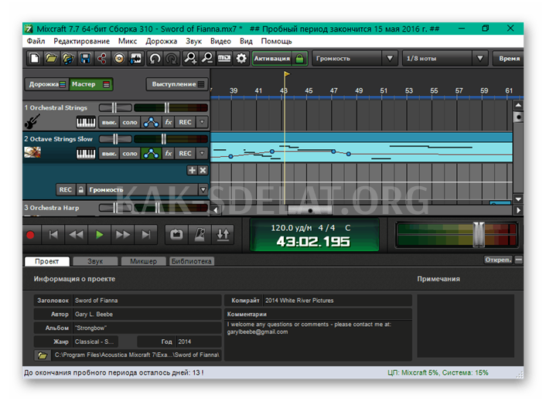Redo the last action
This screenshot has height=401, width=546.
(x=172, y=59)
